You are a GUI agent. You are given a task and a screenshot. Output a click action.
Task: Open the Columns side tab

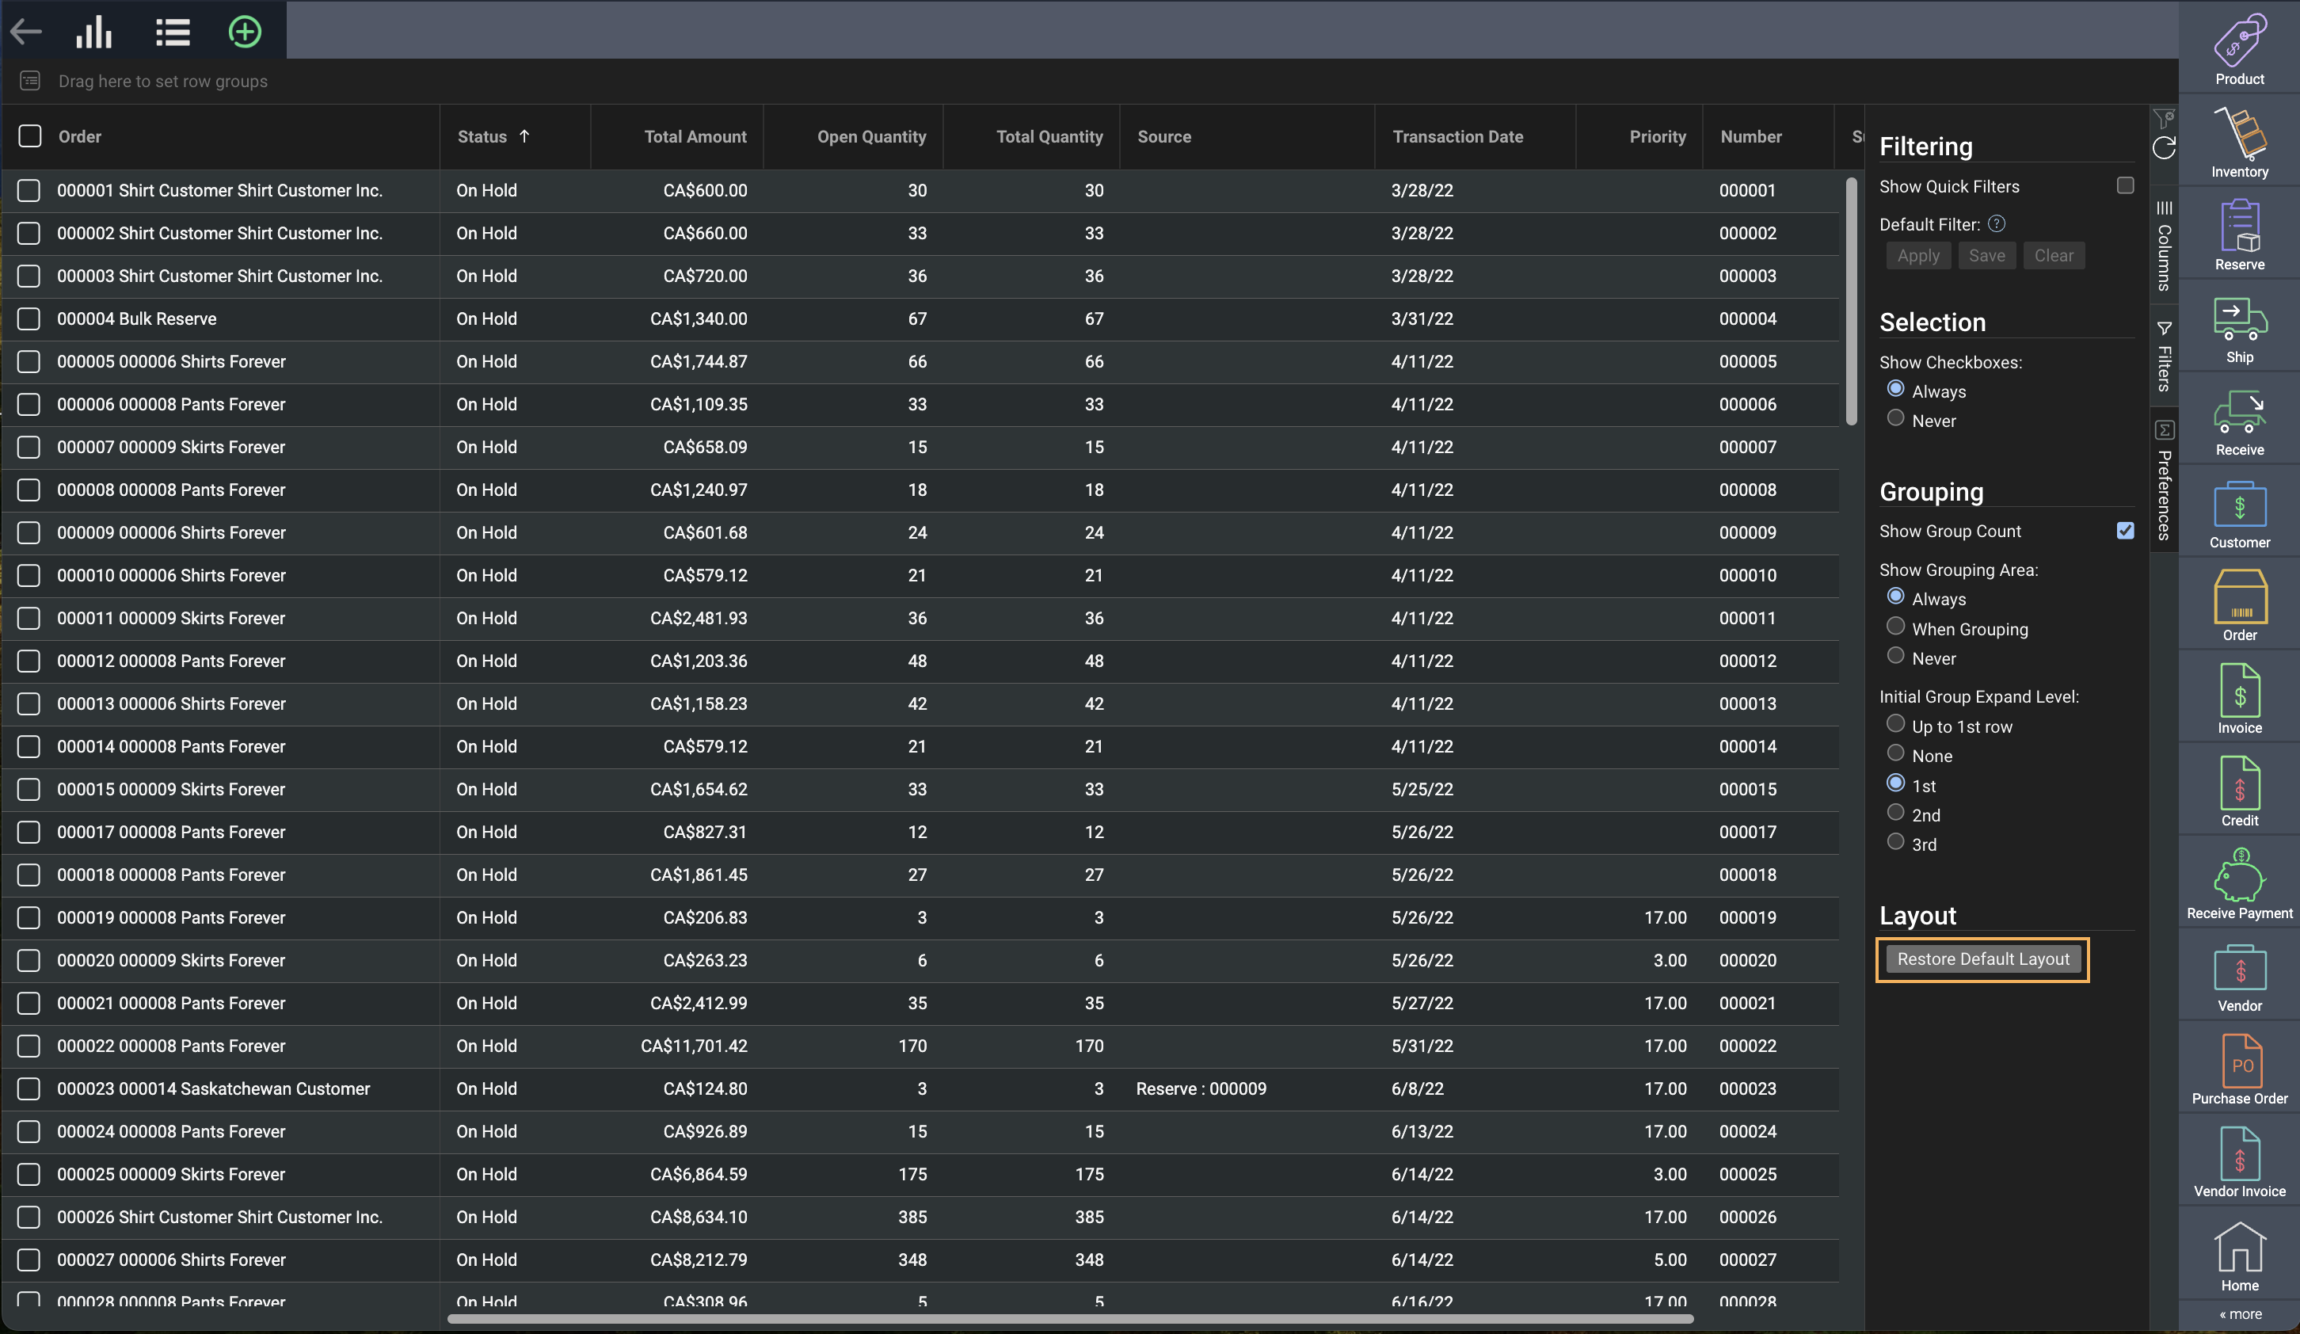tap(2164, 246)
